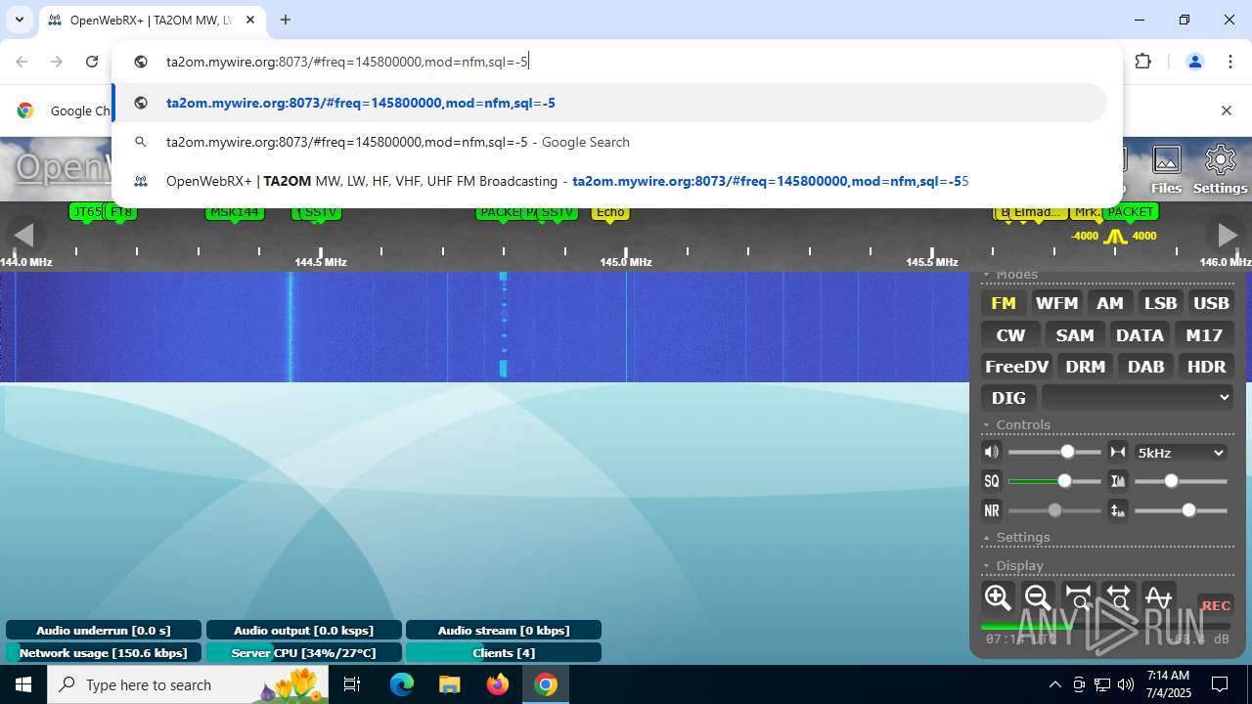Zoom in on the waterfall
This screenshot has width=1252, height=704.
(998, 597)
